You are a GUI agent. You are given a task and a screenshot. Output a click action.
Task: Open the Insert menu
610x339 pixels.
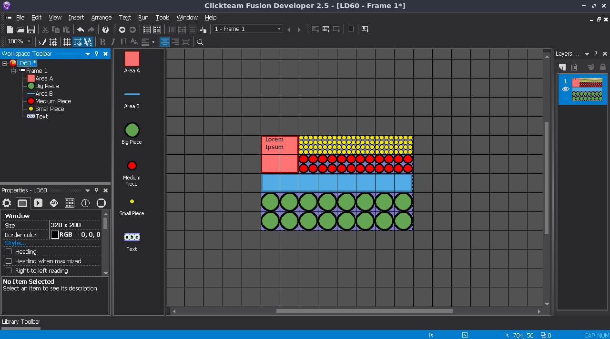point(76,18)
